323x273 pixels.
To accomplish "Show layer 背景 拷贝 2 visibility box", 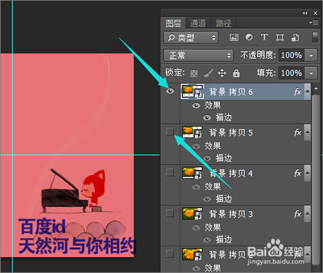I will click(x=170, y=254).
